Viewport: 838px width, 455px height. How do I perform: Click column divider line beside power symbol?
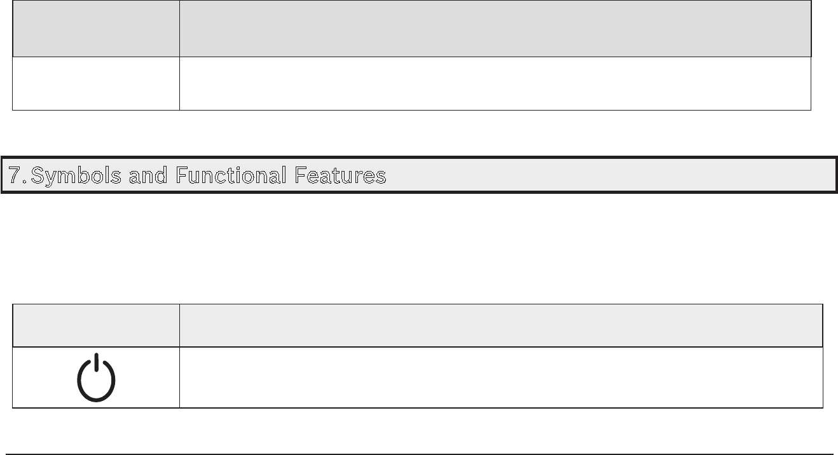click(x=179, y=377)
